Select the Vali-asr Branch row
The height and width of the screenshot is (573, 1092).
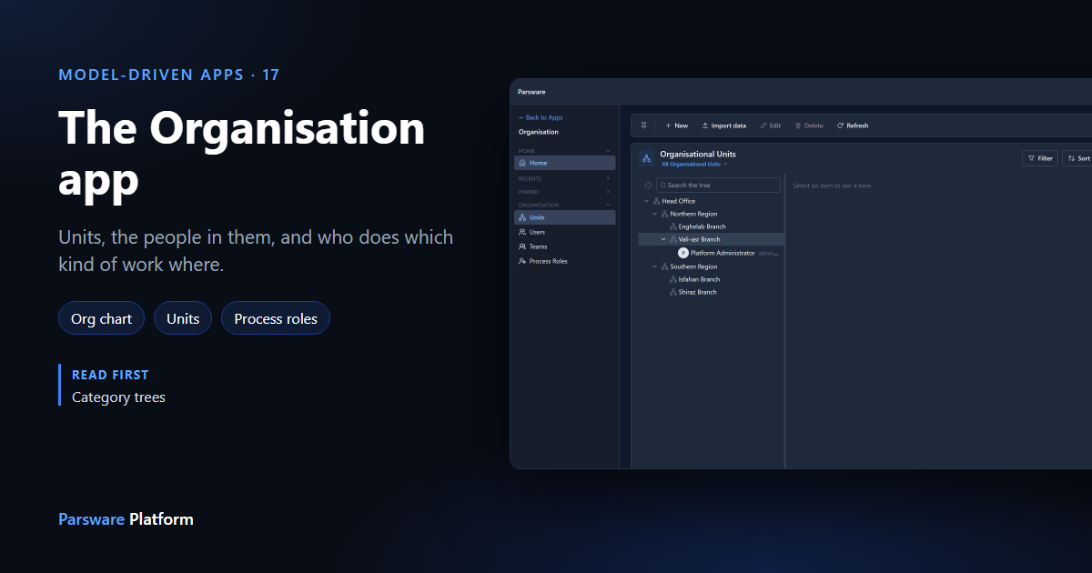712,239
